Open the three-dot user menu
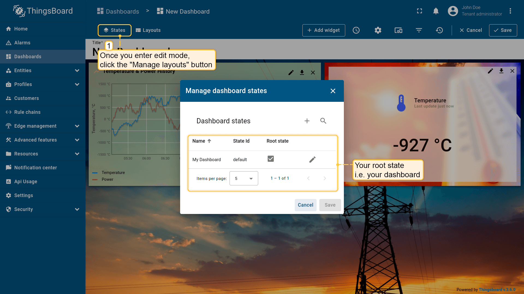 510,11
